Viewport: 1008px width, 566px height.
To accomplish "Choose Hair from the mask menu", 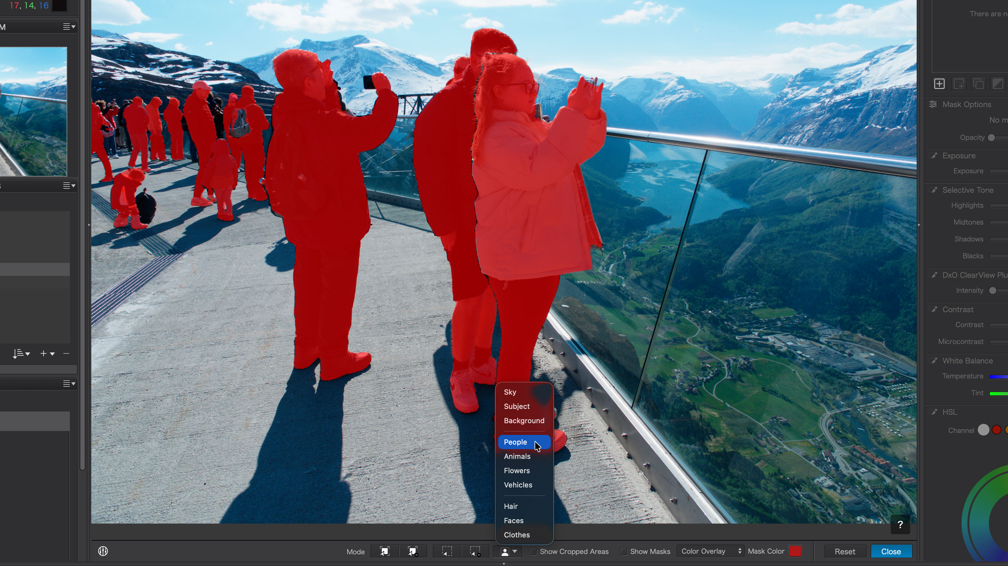I will (524, 506).
